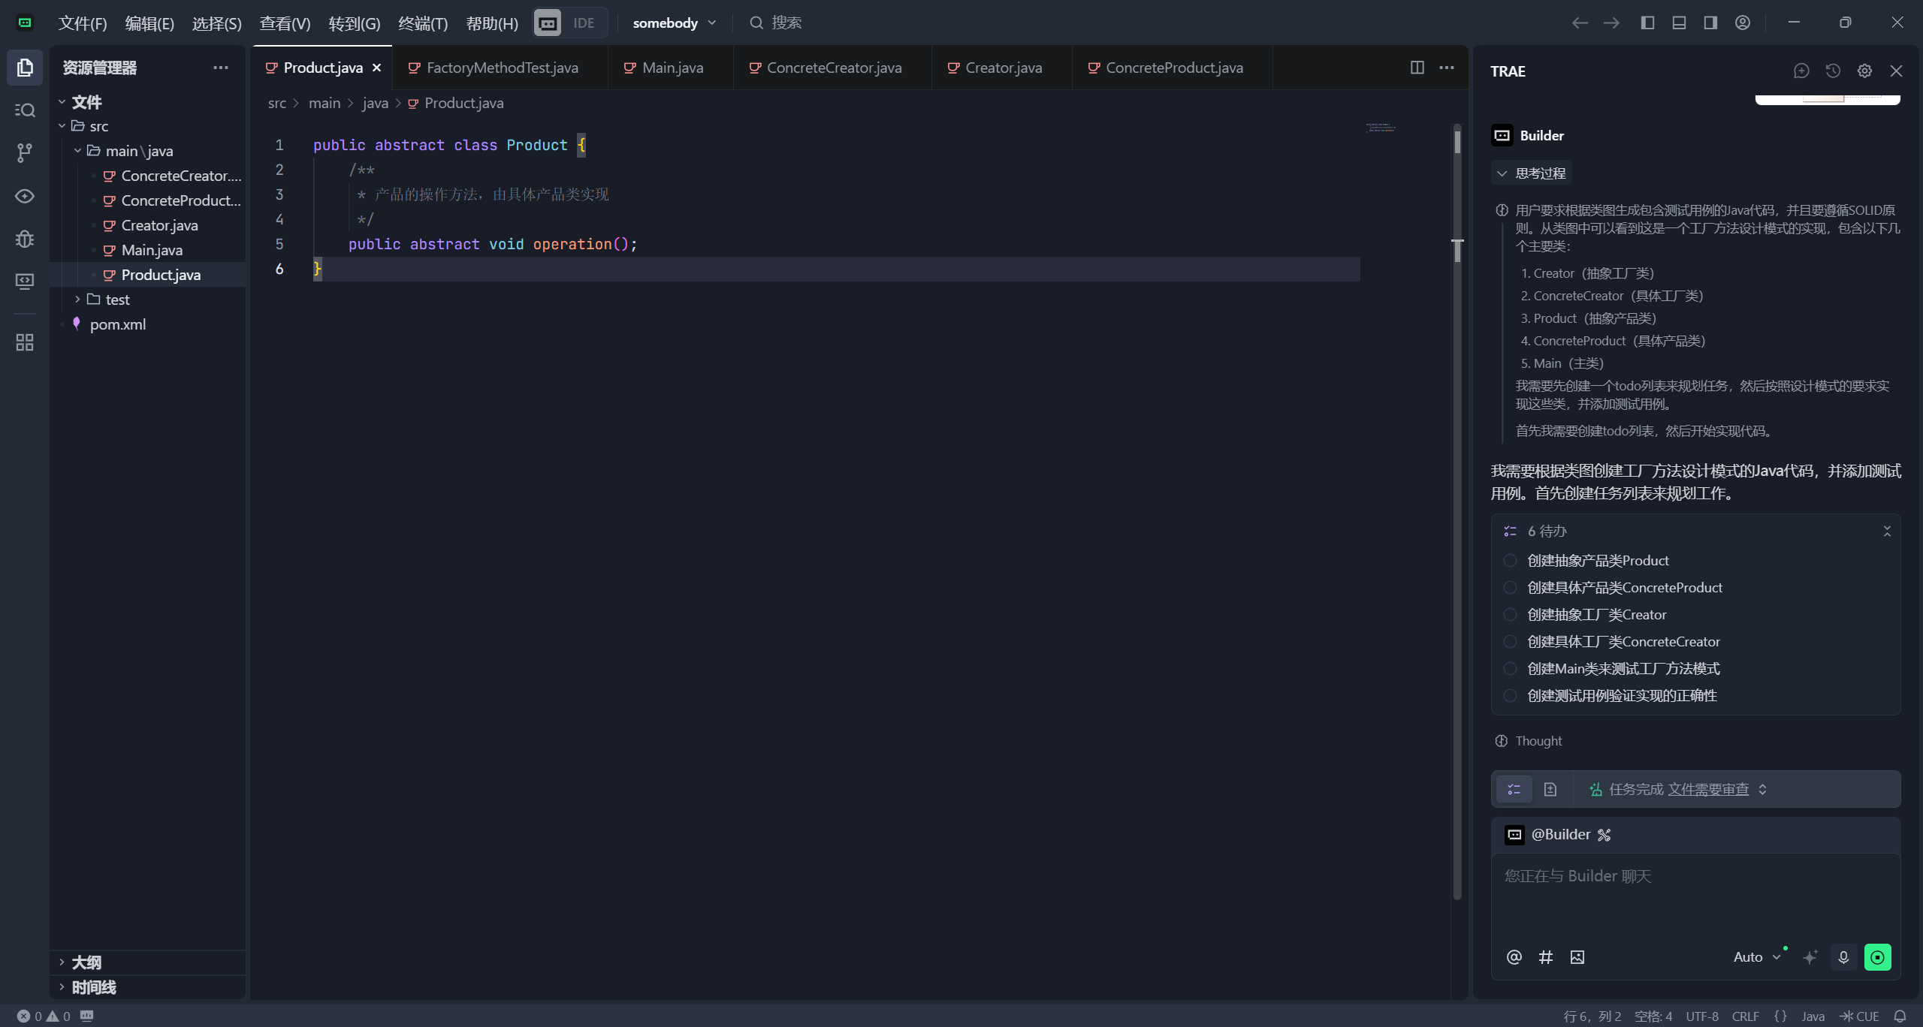This screenshot has height=1027, width=1923.
Task: Toggle the 创建抽象产品类Product todo circle
Action: [1510, 561]
